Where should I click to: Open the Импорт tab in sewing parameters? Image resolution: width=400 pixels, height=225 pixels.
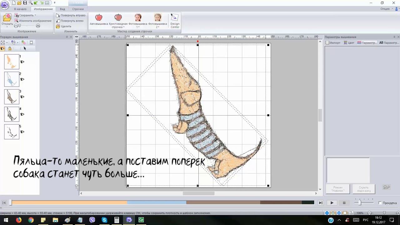(x=333, y=43)
